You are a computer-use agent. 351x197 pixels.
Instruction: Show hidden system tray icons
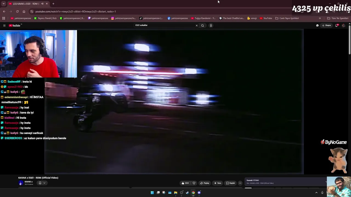click(x=316, y=193)
